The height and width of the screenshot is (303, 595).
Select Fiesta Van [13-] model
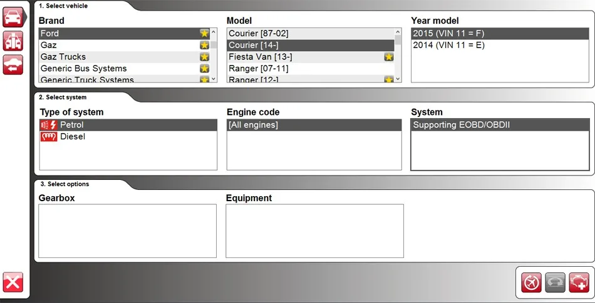click(x=311, y=57)
